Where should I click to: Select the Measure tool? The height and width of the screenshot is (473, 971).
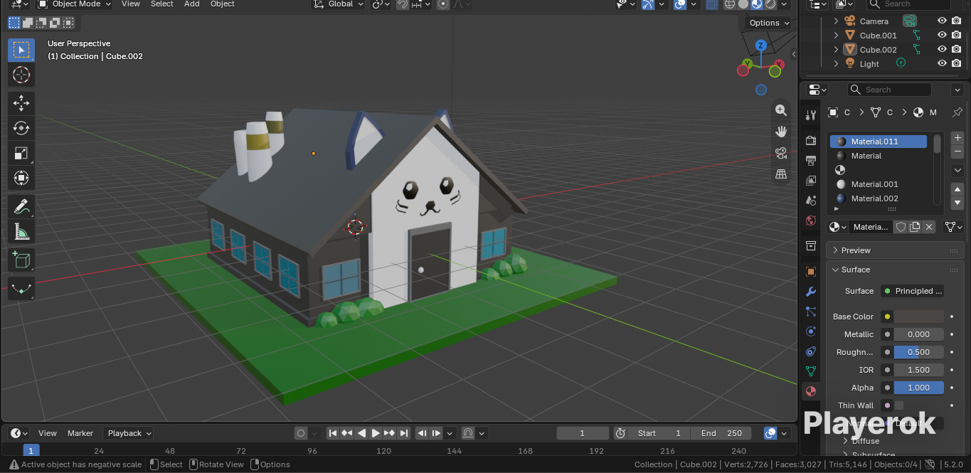tap(21, 232)
